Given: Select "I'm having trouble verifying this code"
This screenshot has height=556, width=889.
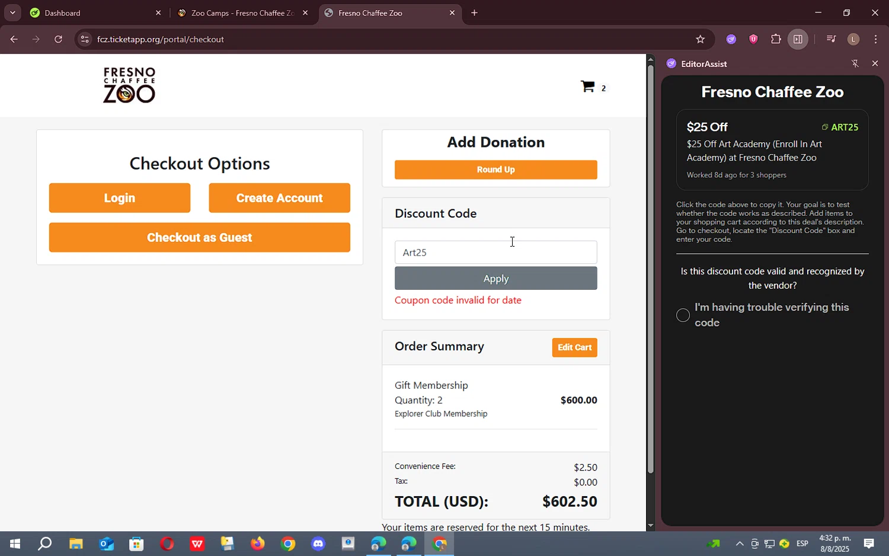Looking at the screenshot, I should (x=683, y=315).
